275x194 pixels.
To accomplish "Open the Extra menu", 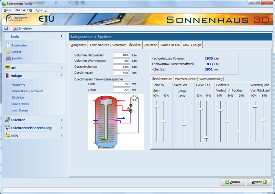I will coord(39,10).
